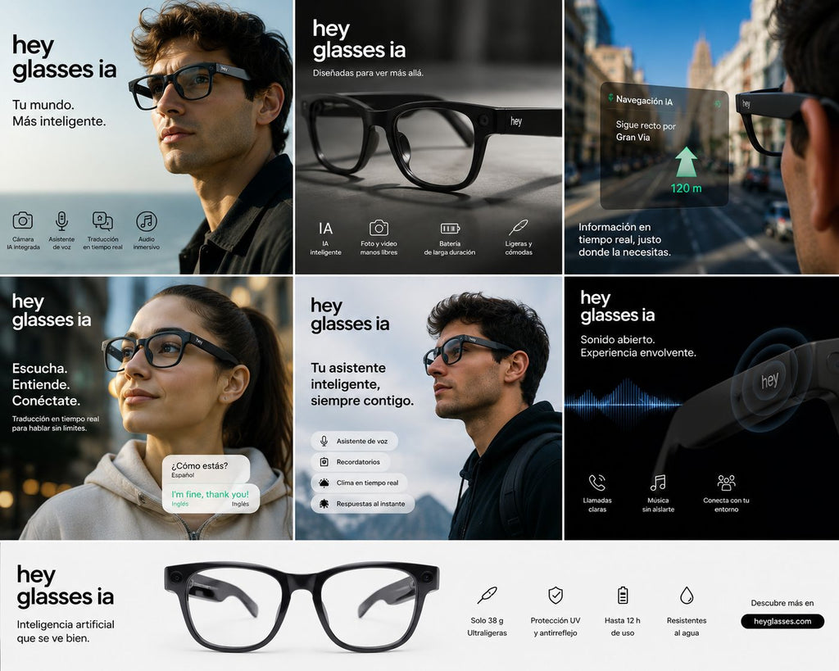Click the green navigation arrow above "120 m"
839x671 pixels.
click(686, 162)
